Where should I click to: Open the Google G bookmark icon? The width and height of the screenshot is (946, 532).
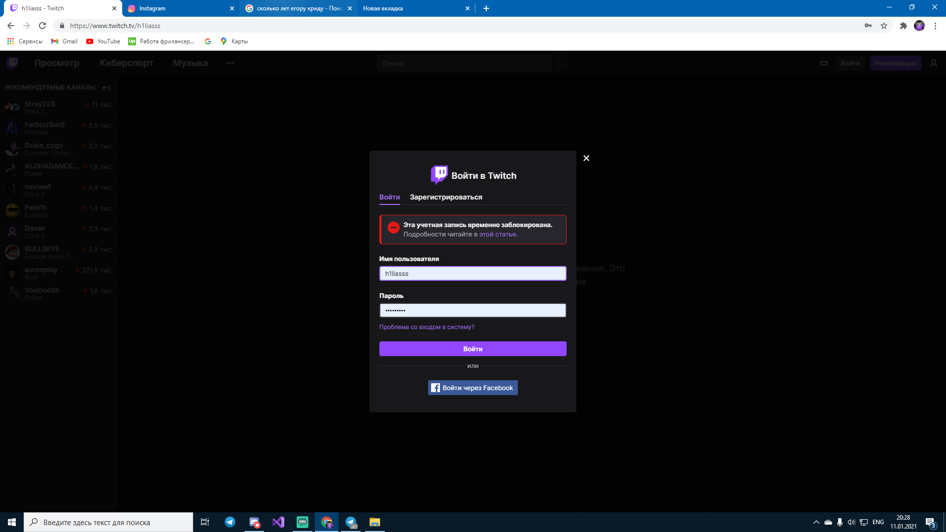point(208,41)
